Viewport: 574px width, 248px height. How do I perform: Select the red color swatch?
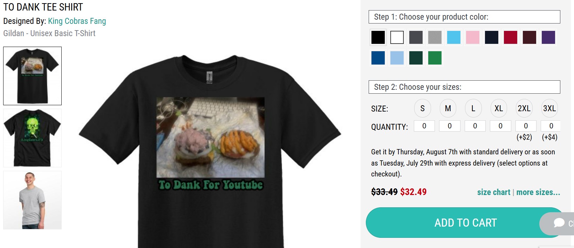click(x=511, y=37)
